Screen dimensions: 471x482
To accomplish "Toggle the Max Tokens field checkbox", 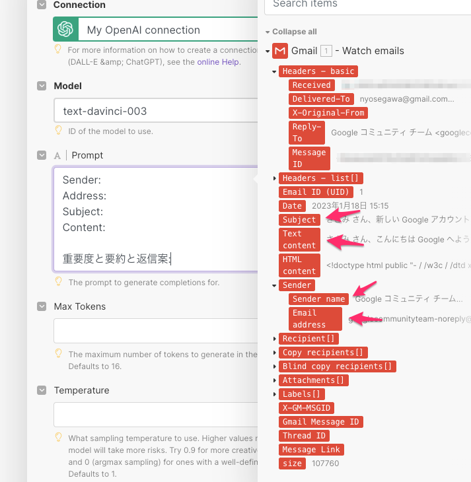I will tap(42, 306).
